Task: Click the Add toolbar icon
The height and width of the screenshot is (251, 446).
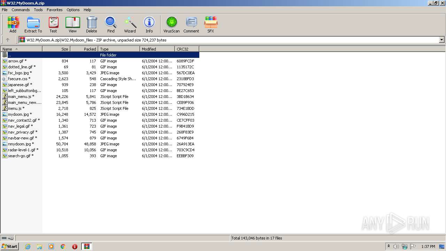Action: pos(13,24)
